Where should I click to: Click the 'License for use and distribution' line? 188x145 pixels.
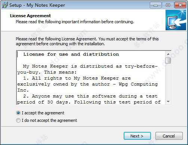tap(71, 54)
